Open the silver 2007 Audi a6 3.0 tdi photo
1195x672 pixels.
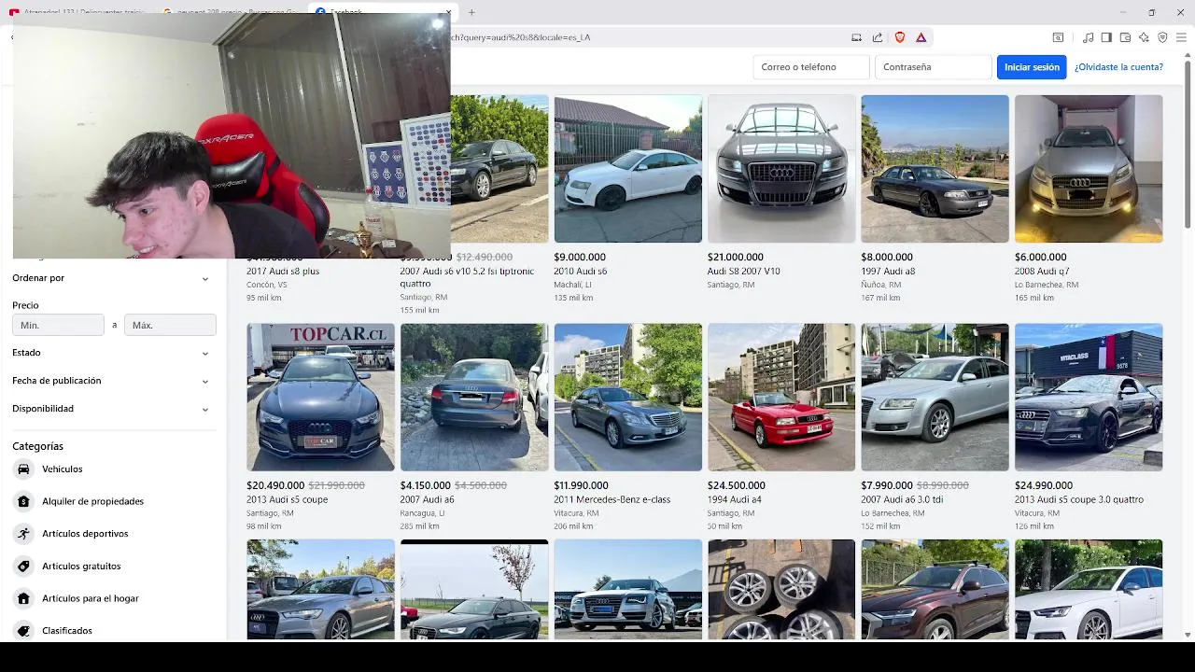pos(935,398)
